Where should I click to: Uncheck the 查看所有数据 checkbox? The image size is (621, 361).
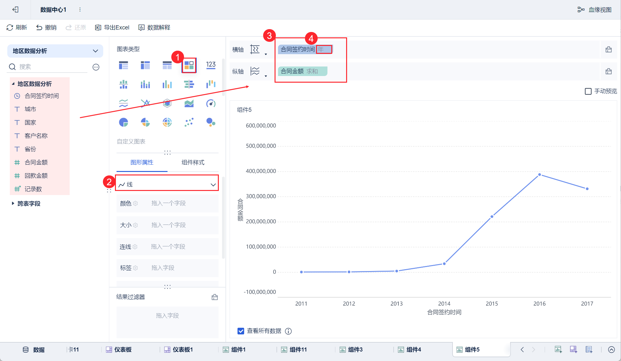pyautogui.click(x=241, y=331)
